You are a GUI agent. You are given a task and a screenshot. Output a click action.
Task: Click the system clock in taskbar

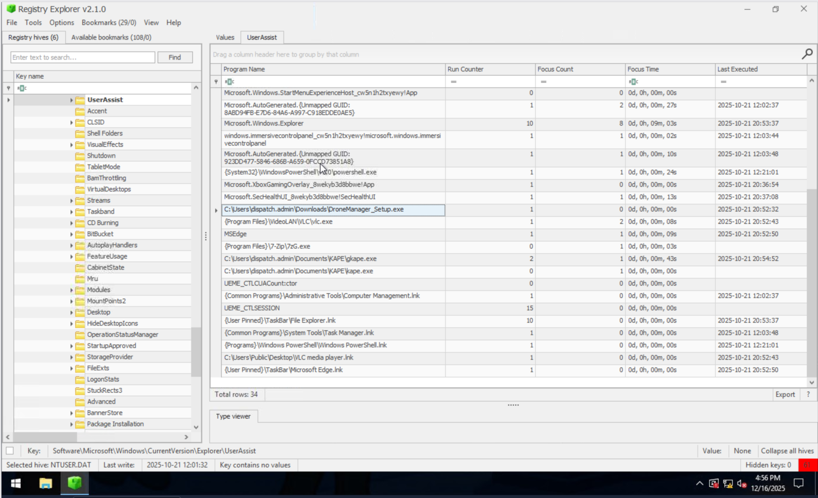click(768, 483)
